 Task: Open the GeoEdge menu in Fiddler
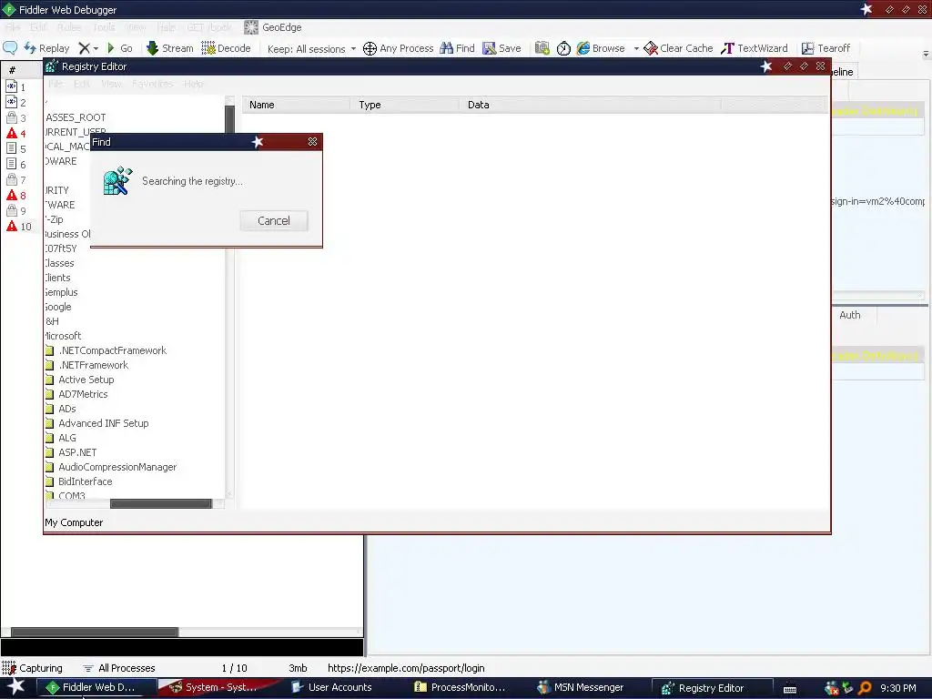(273, 27)
